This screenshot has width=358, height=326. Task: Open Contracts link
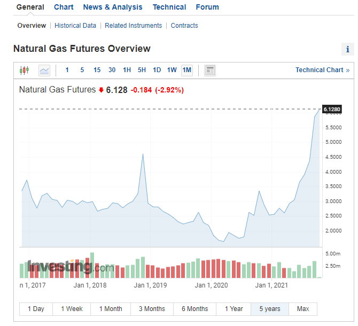pos(184,26)
